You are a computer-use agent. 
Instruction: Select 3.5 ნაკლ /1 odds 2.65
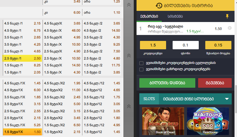[x=22, y=37]
